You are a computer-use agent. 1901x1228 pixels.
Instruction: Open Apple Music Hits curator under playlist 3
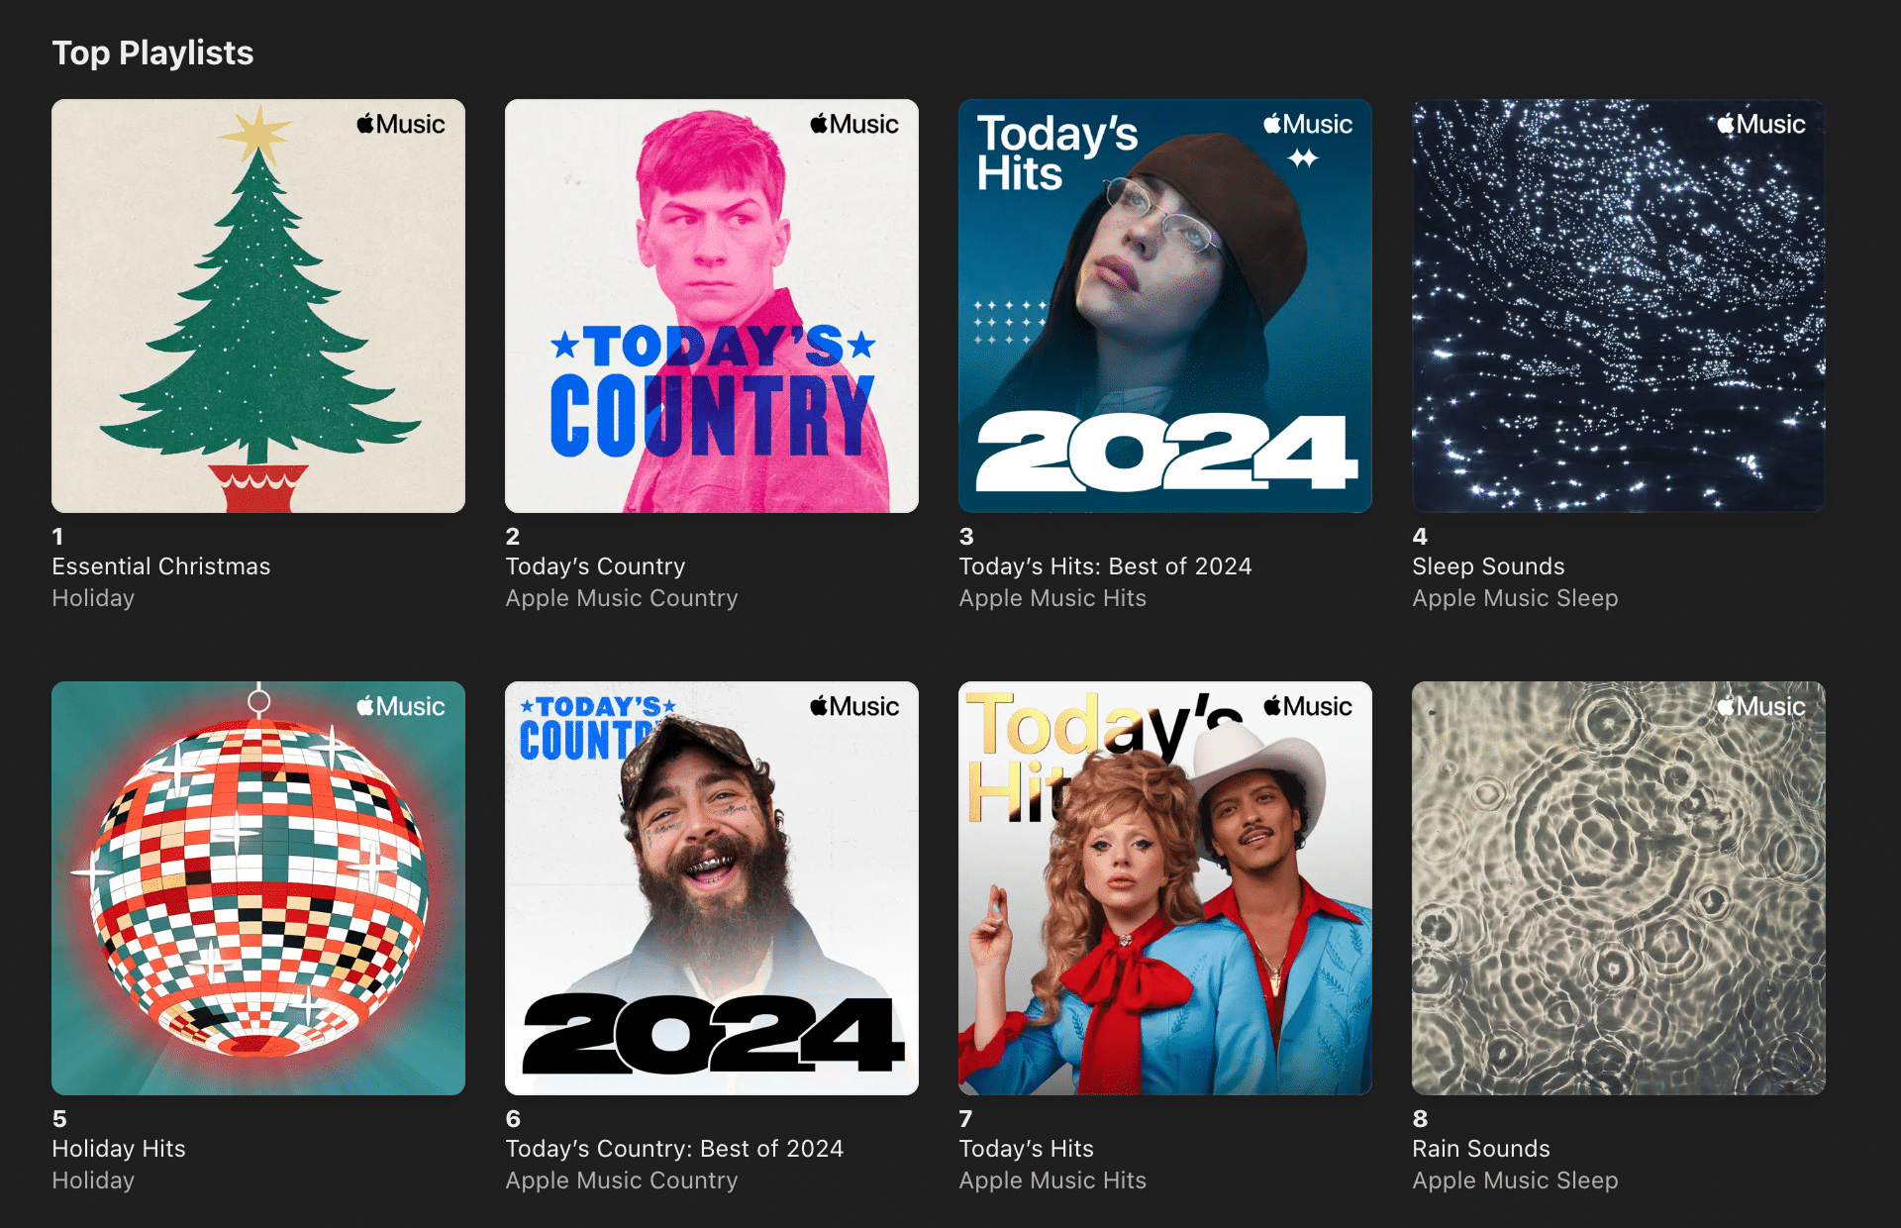click(1052, 598)
